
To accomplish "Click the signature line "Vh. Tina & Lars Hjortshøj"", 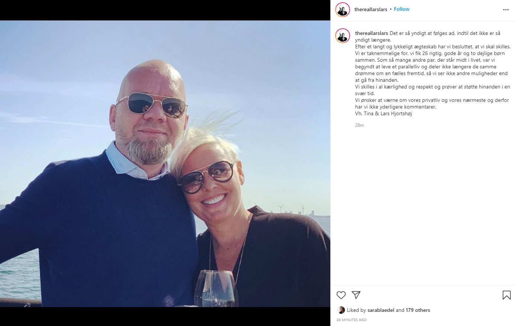I will point(384,113).
